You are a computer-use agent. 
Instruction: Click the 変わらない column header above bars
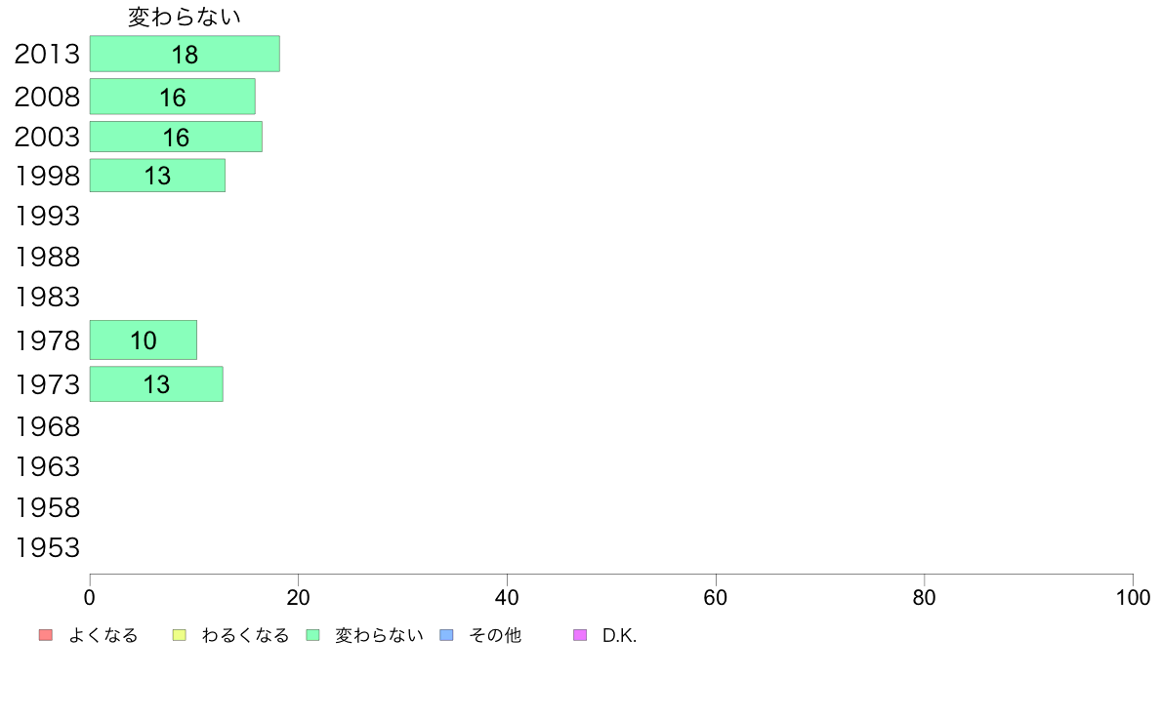pyautogui.click(x=185, y=17)
